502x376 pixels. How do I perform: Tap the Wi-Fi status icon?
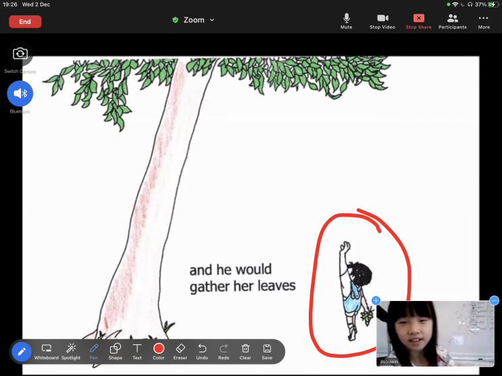(x=455, y=5)
